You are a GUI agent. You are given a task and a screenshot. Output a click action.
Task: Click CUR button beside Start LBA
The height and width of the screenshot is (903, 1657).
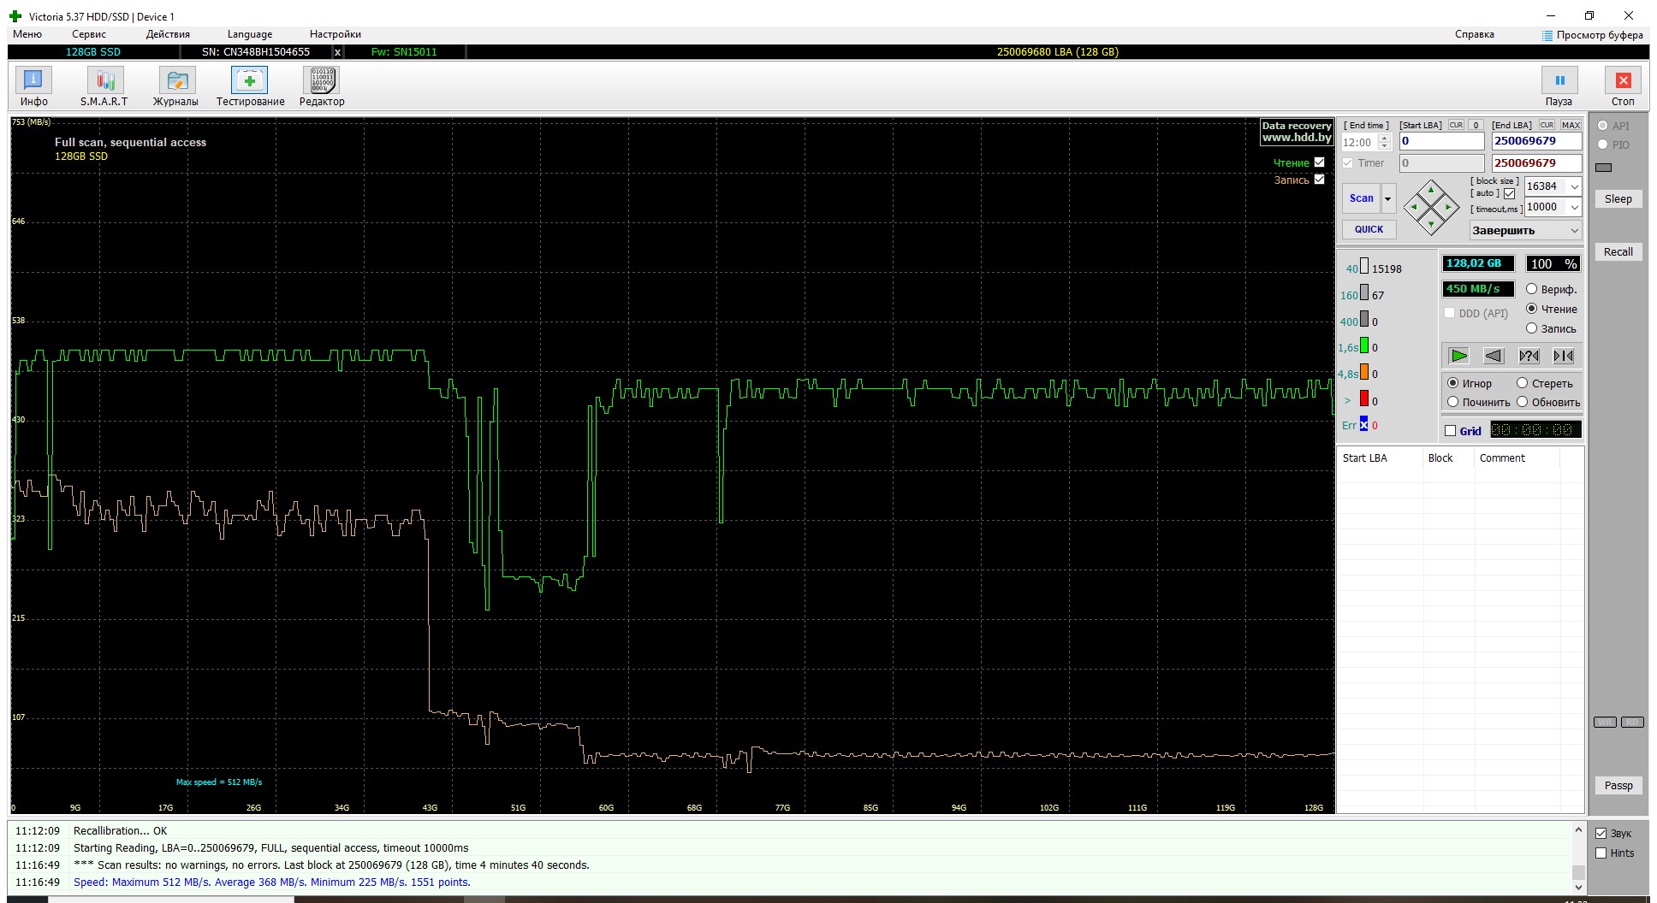coord(1456,125)
